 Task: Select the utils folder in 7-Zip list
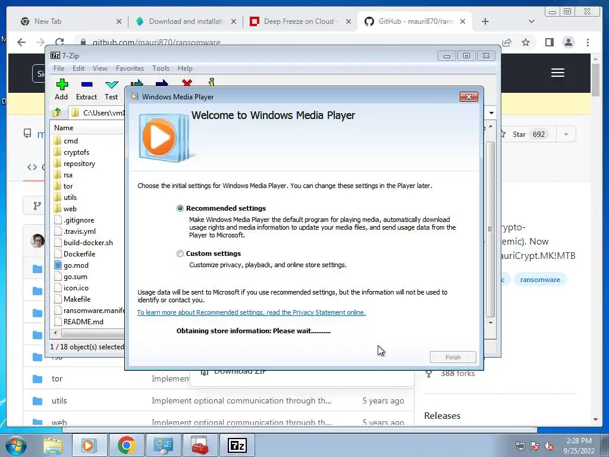(x=70, y=197)
